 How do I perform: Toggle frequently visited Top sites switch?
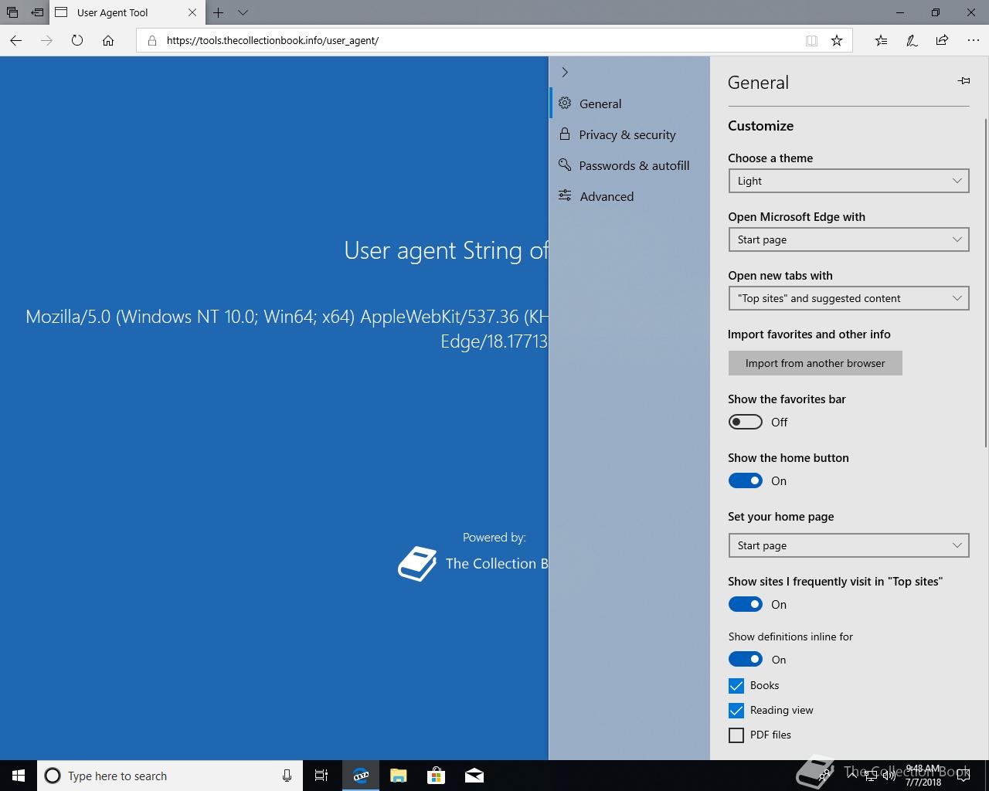(x=746, y=604)
